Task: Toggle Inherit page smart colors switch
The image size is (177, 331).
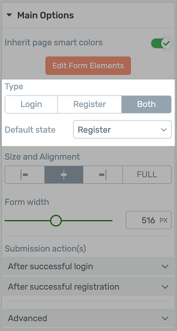Action: point(161,43)
